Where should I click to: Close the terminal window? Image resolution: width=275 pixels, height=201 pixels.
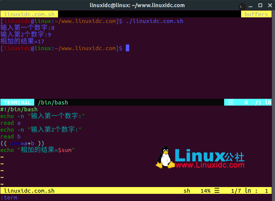pyautogui.click(x=270, y=5)
